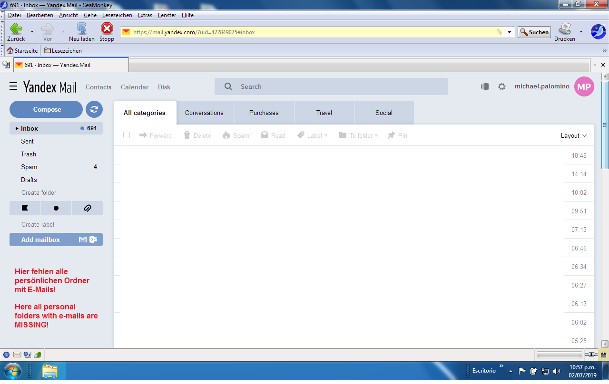The height and width of the screenshot is (384, 609).
Task: Click Neu laden to reload page
Action: [81, 32]
